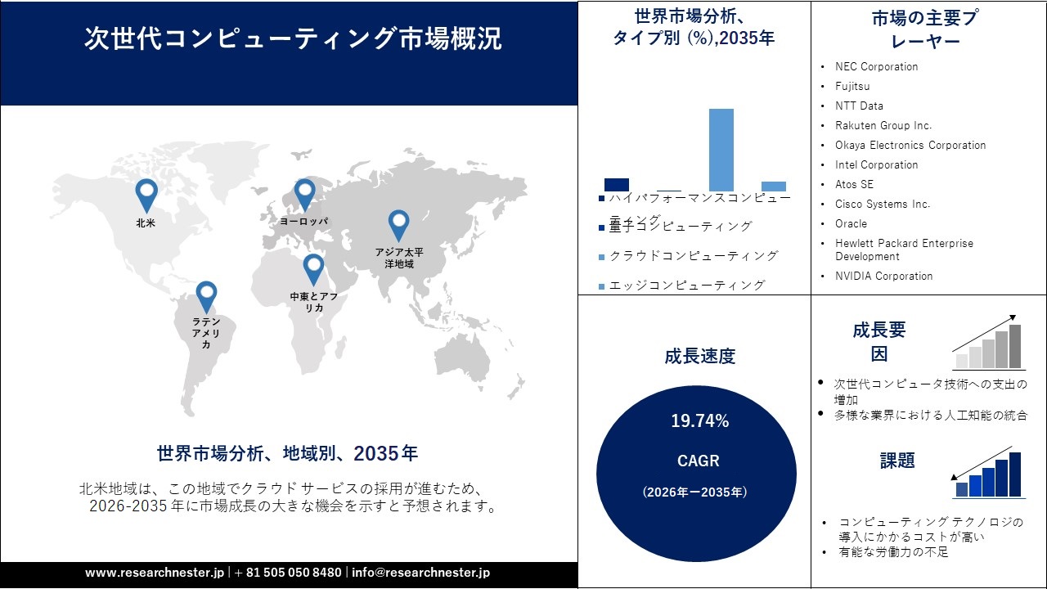
Task: Click the 北米 label on the map
Action: tap(146, 223)
